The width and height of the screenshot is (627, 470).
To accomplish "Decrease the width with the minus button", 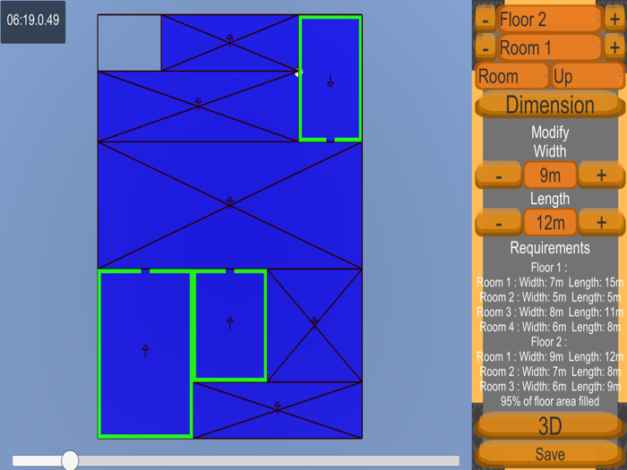I will click(x=498, y=175).
